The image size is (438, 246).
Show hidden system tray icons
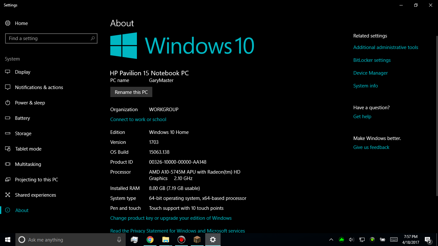click(x=331, y=240)
